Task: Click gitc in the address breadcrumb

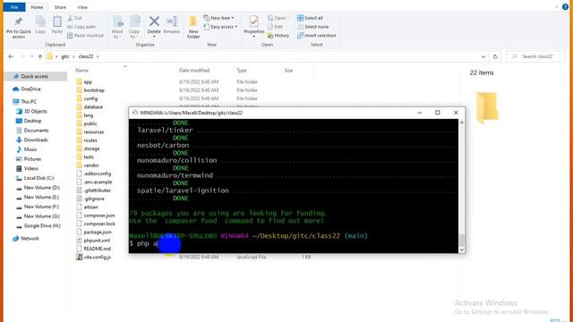Action: (65, 56)
